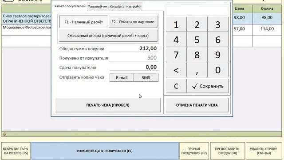Select the Пиво светлое пастеризованное row
Image resolution: width=284 pixels, height=160 pixels.
click(x=27, y=19)
